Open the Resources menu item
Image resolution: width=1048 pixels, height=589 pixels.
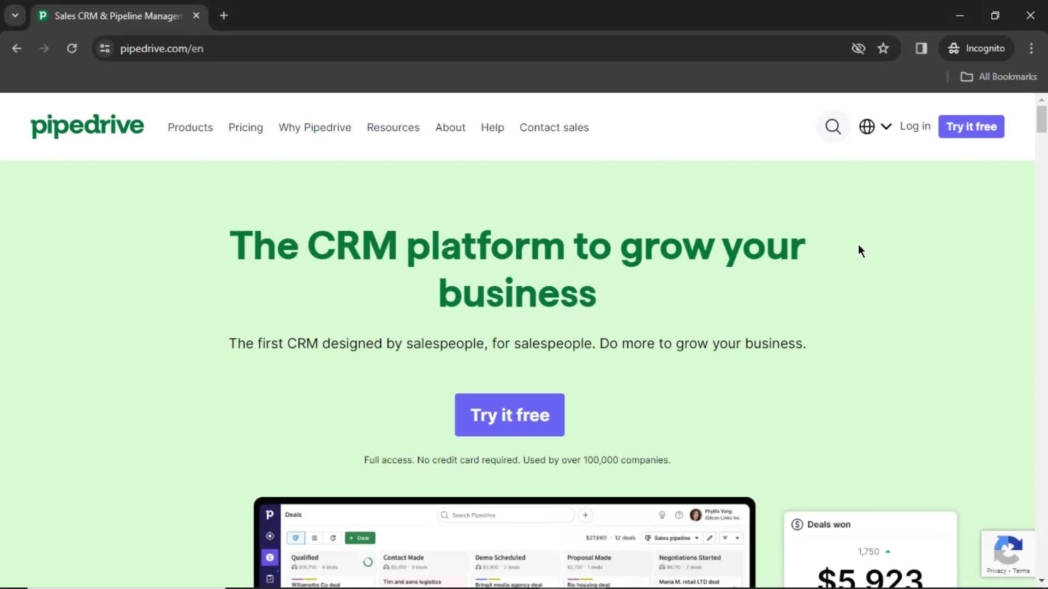[x=393, y=127]
